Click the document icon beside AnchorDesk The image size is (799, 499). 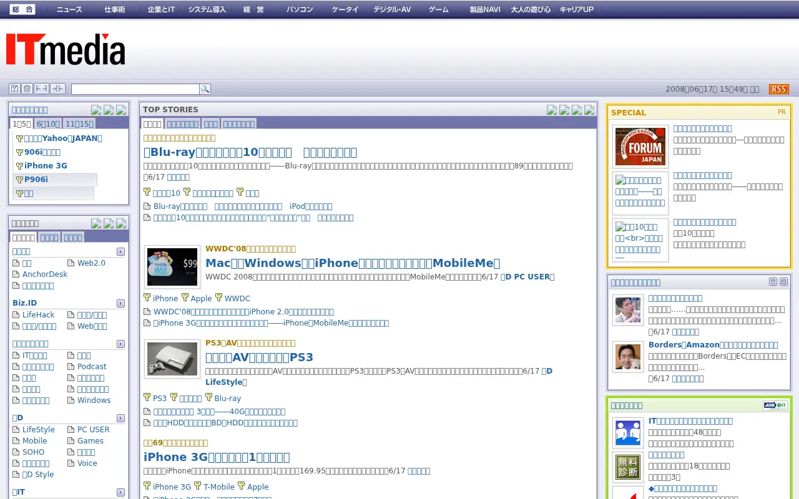coord(17,274)
